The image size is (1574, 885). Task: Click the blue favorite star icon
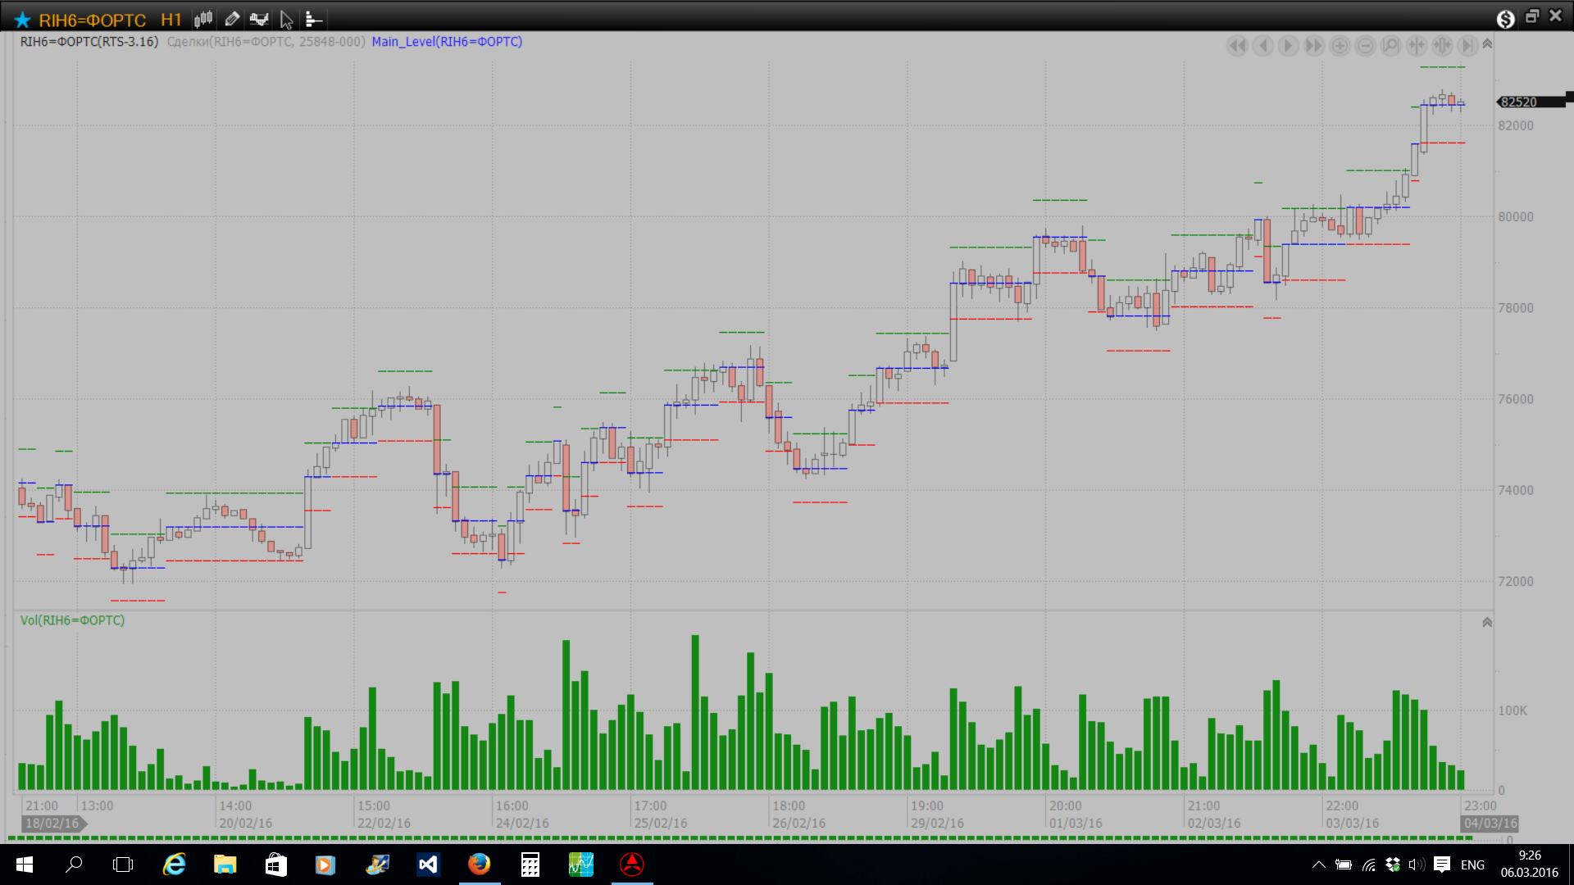point(22,20)
